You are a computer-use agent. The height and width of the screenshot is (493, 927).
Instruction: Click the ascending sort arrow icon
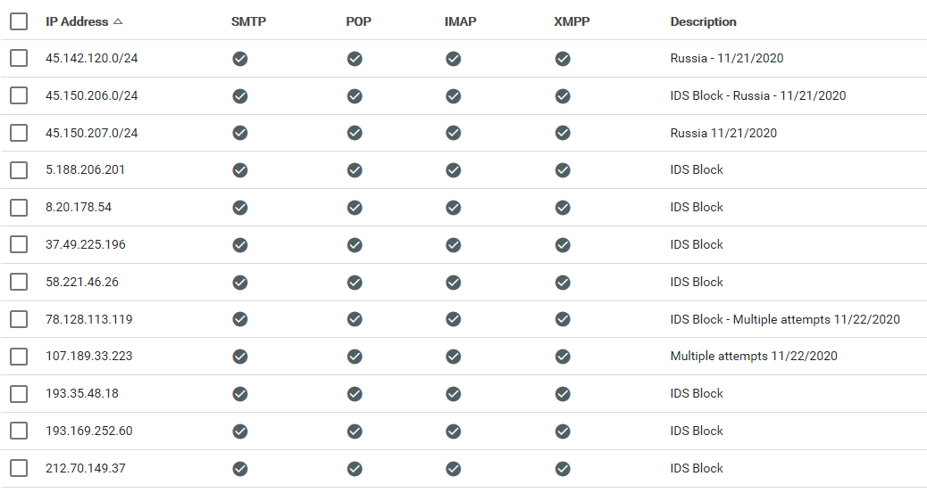[119, 21]
